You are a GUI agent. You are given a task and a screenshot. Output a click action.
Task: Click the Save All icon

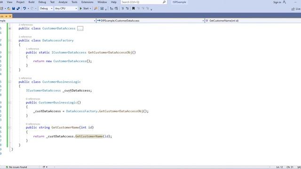18,8
